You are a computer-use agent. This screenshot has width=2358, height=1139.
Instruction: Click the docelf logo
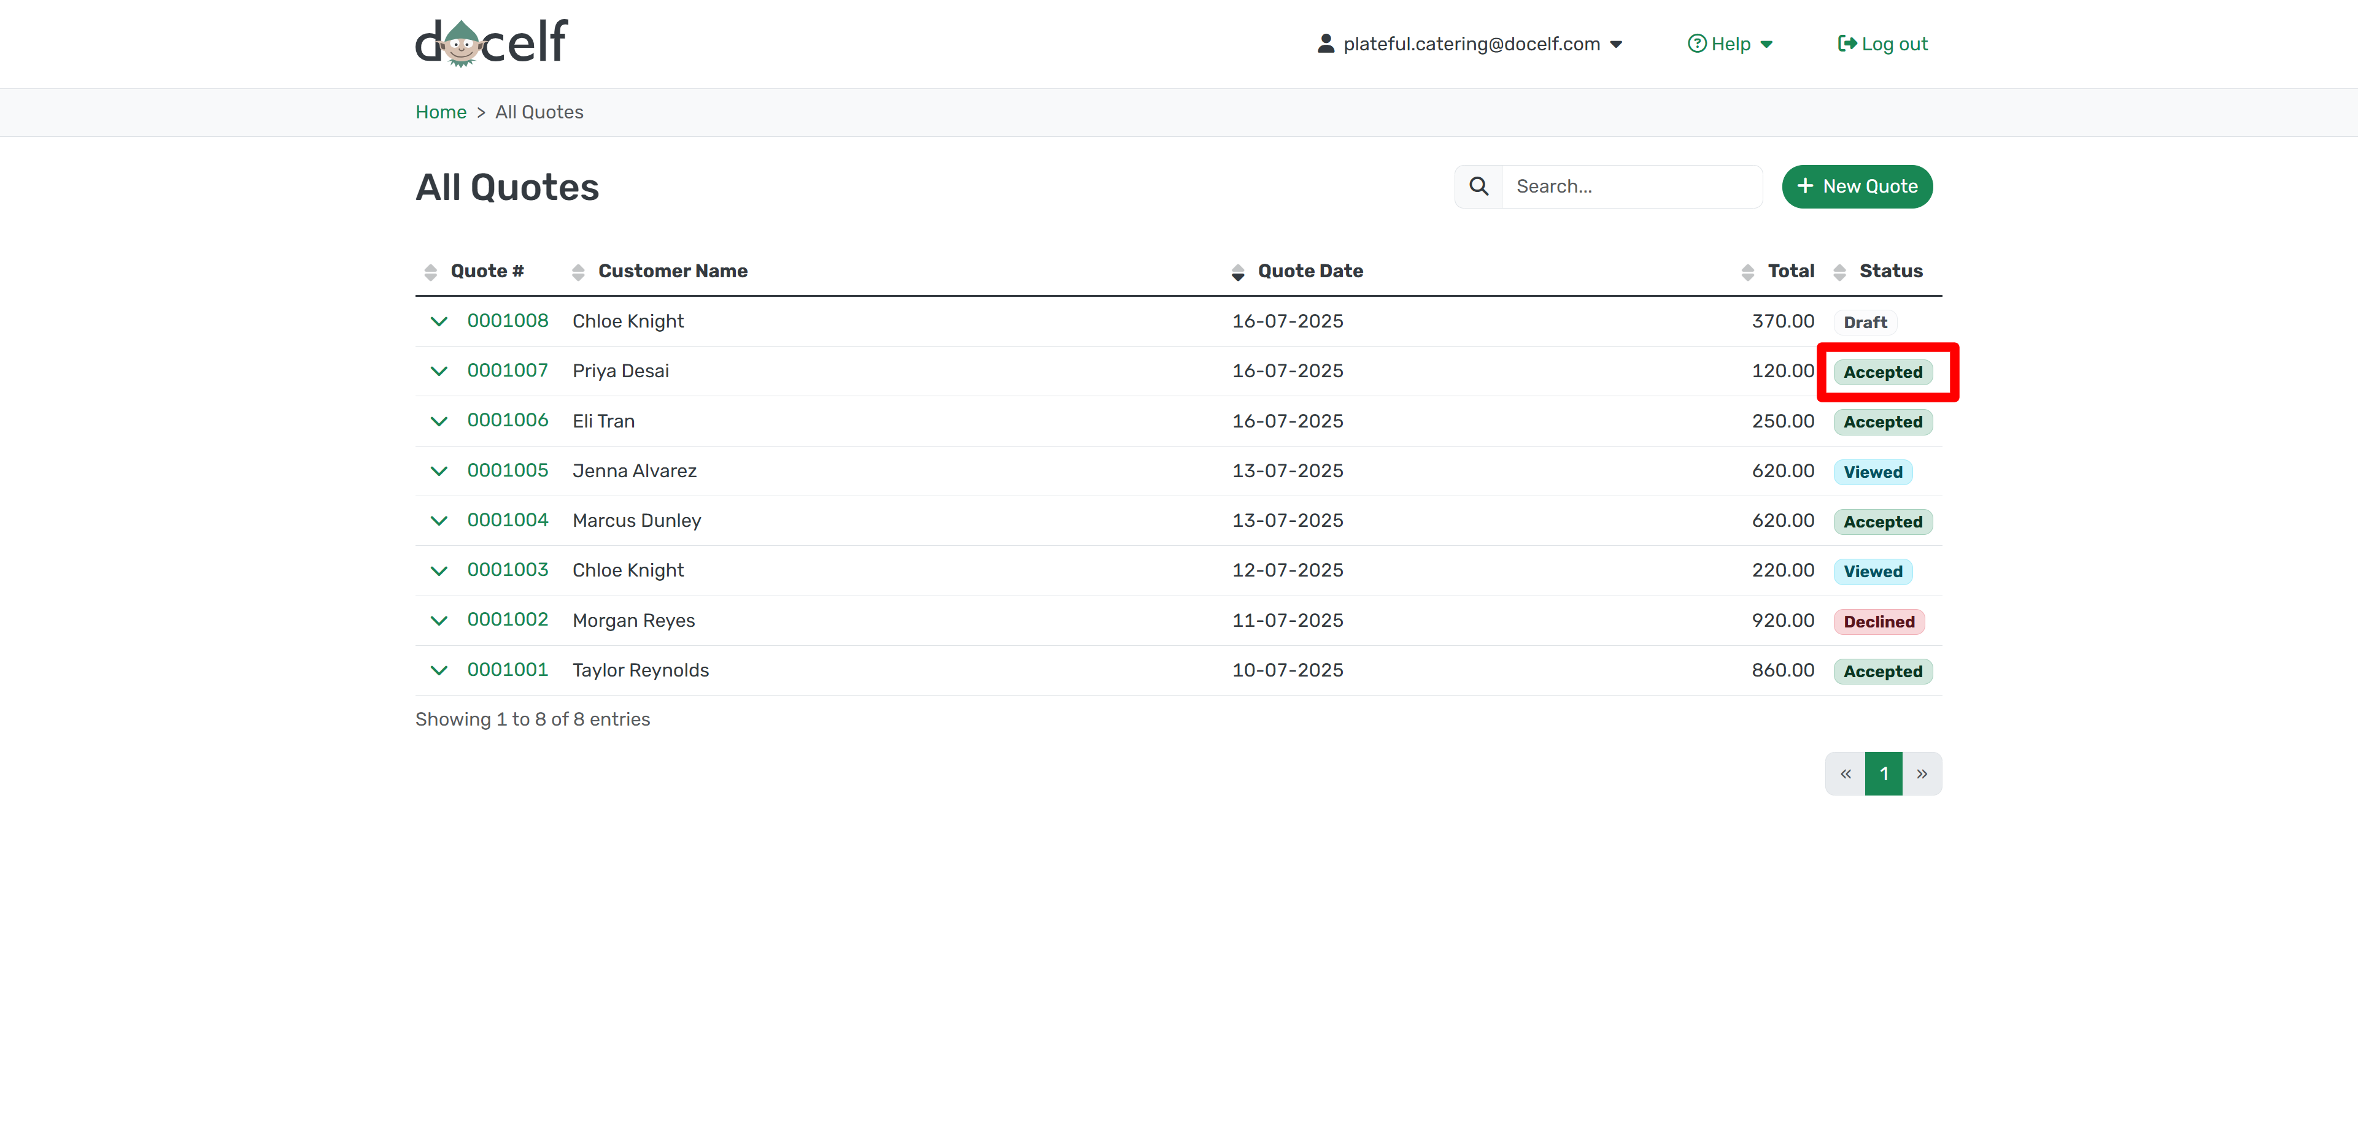(492, 43)
